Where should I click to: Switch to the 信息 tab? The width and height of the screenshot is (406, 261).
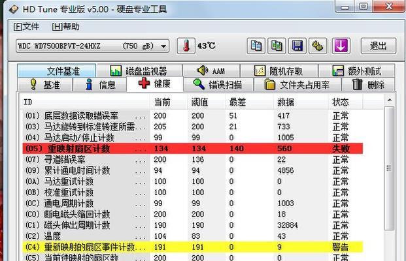[100, 84]
